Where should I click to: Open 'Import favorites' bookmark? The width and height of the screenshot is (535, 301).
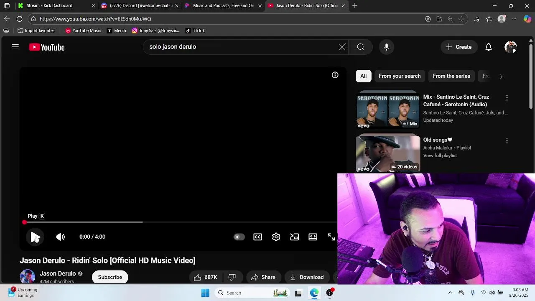point(36,31)
